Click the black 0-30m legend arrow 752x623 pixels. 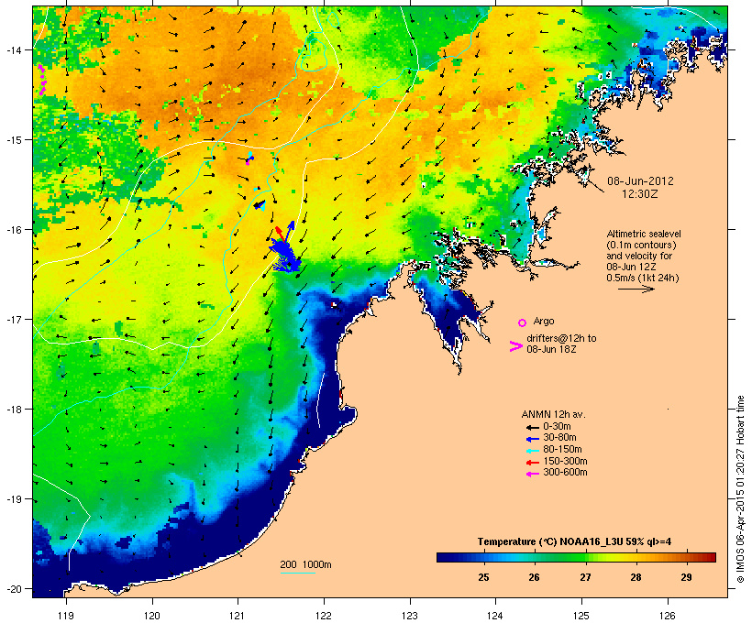(x=532, y=428)
